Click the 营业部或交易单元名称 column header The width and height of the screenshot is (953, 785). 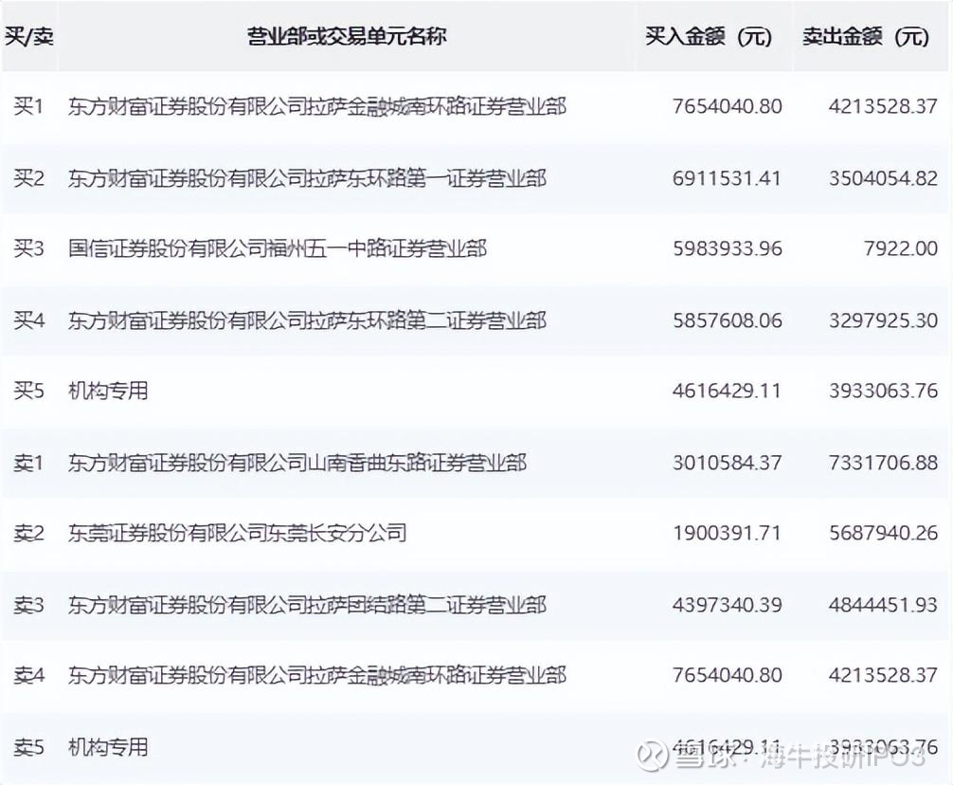[x=347, y=36]
